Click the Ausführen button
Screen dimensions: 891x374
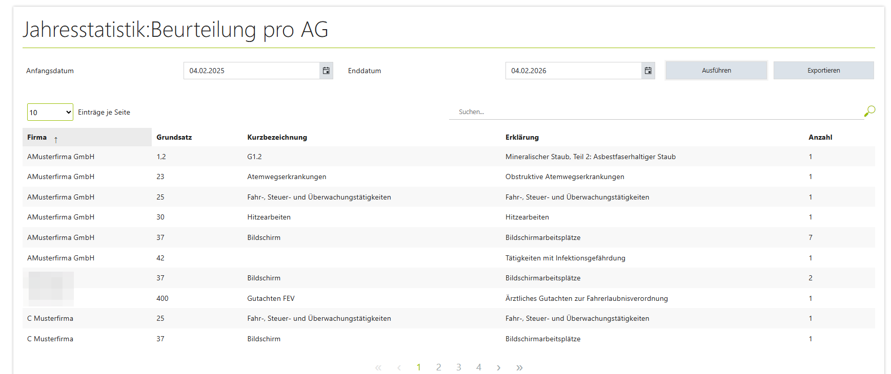(716, 71)
